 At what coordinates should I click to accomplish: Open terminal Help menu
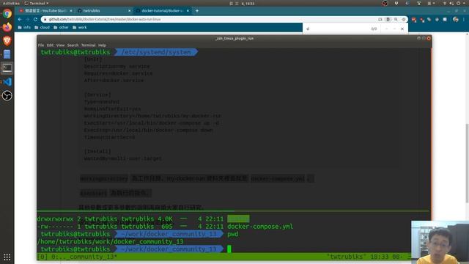(x=102, y=45)
